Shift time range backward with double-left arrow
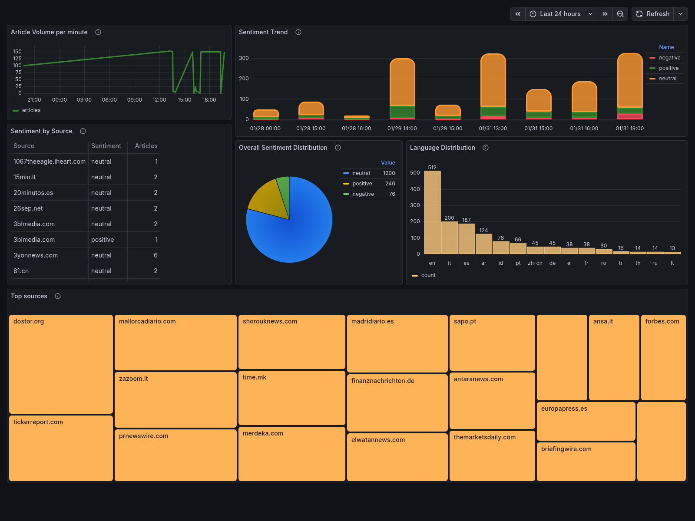The width and height of the screenshot is (695, 521). (x=518, y=13)
